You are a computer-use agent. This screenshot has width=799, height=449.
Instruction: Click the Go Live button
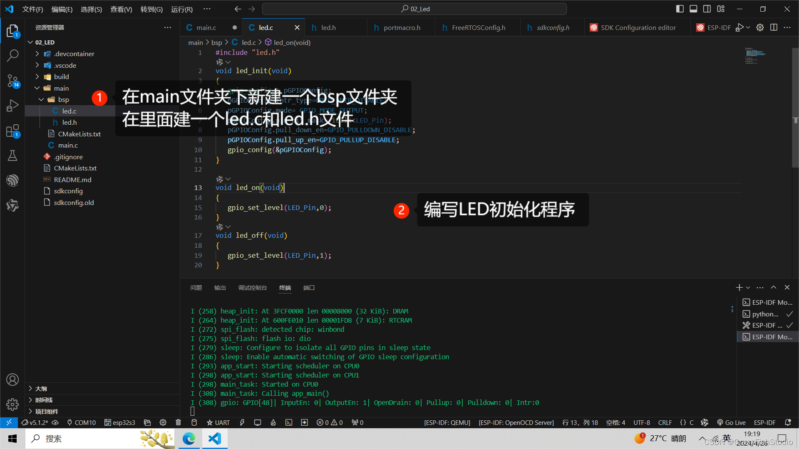(731, 422)
